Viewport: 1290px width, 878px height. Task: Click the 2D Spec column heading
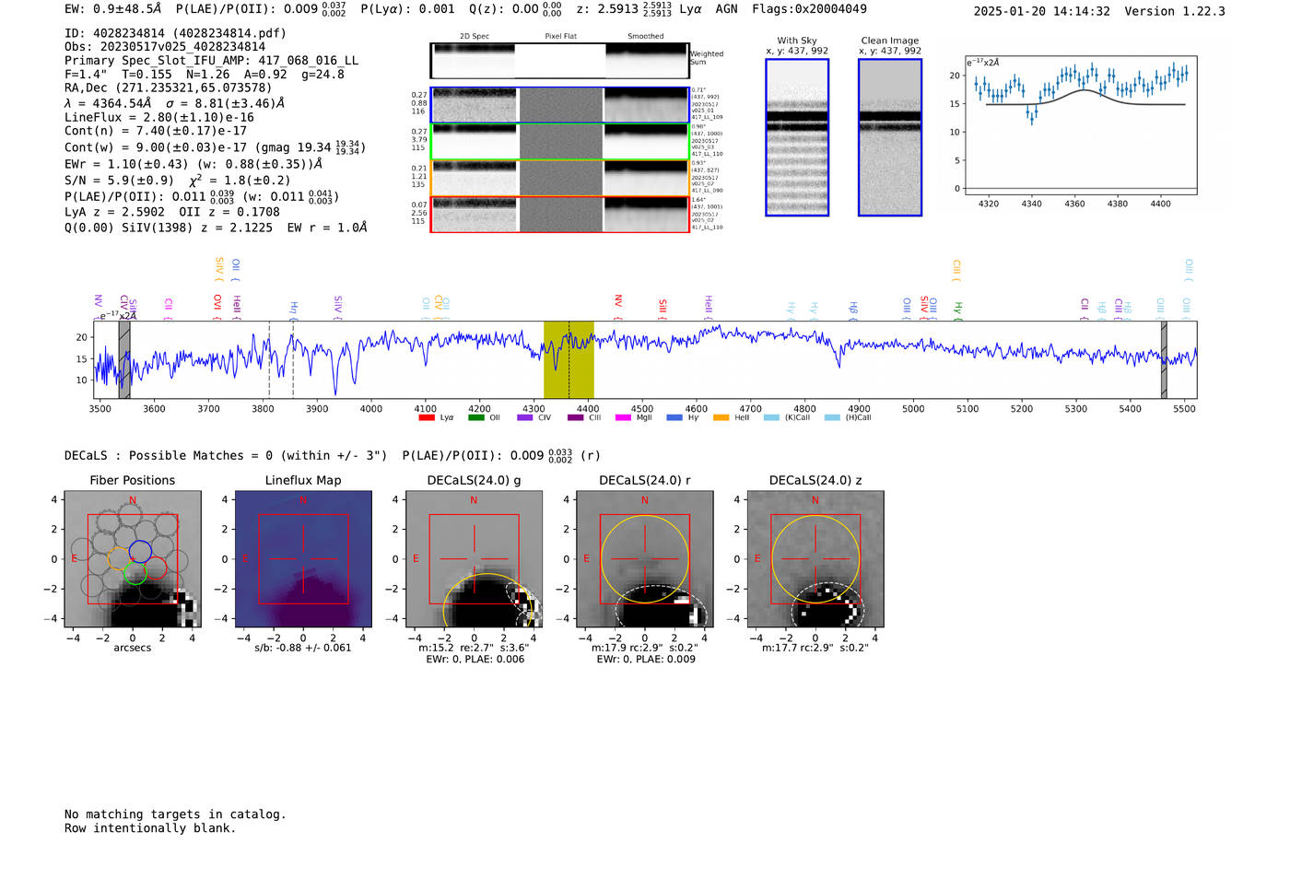tap(475, 37)
